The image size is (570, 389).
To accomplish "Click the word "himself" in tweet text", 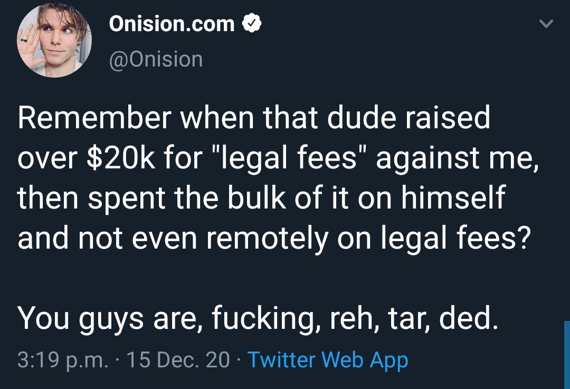I will click(x=453, y=197).
